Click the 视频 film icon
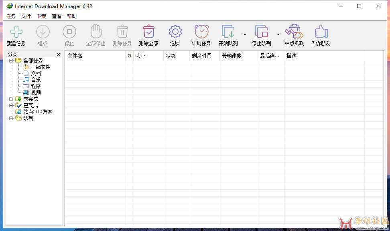Image resolution: width=390 pixels, height=231 pixels. [26, 92]
